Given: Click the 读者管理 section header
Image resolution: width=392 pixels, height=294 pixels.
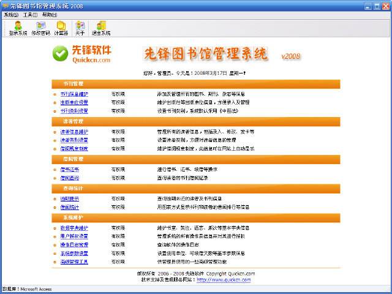Looking at the screenshot, I should tap(196, 121).
